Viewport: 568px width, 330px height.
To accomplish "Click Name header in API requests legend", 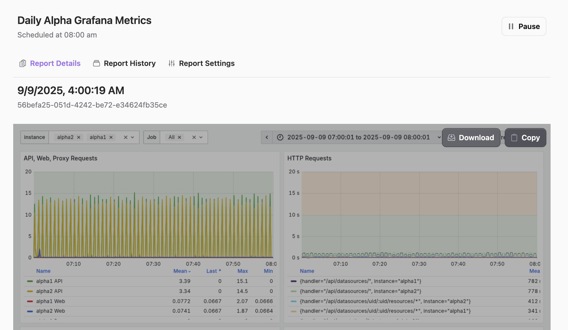I will point(43,271).
